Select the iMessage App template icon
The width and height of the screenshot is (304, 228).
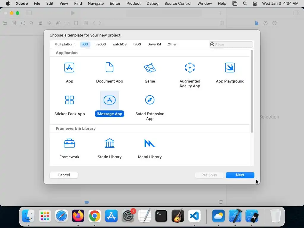coord(110,100)
